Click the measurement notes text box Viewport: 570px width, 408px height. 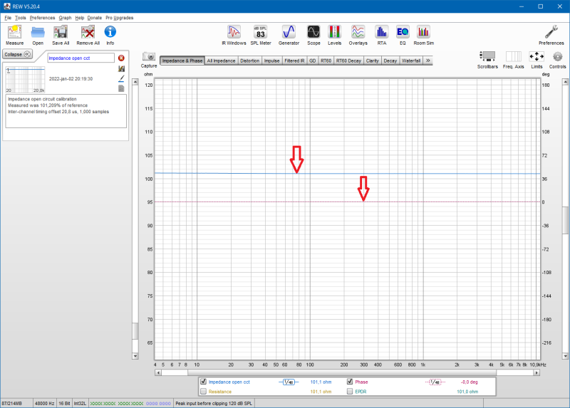tap(66, 111)
